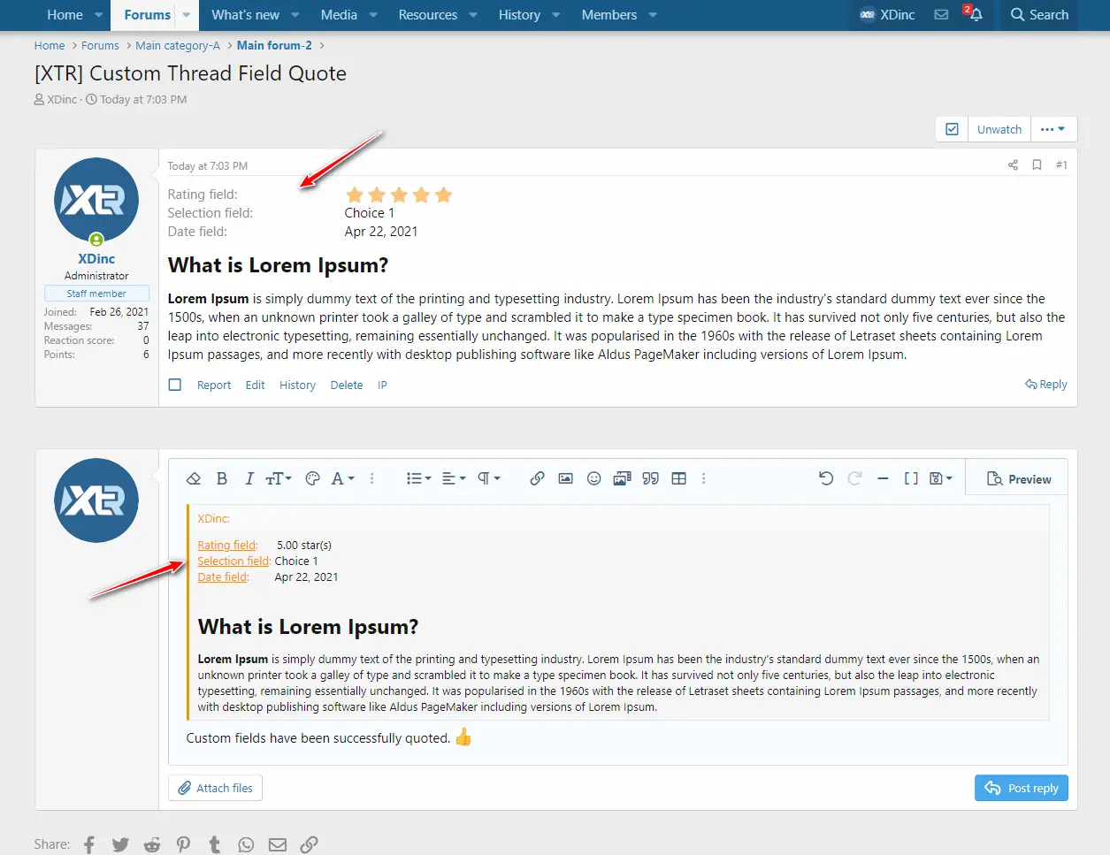Open the Resources nav tab
The height and width of the screenshot is (855, 1110).
(427, 15)
